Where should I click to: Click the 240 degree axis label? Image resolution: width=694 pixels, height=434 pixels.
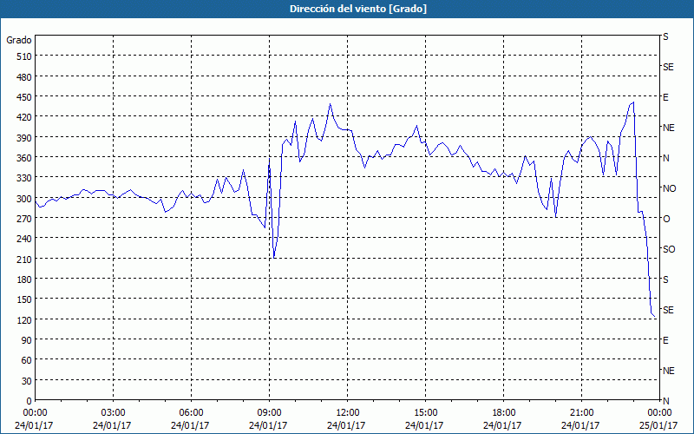(24, 239)
